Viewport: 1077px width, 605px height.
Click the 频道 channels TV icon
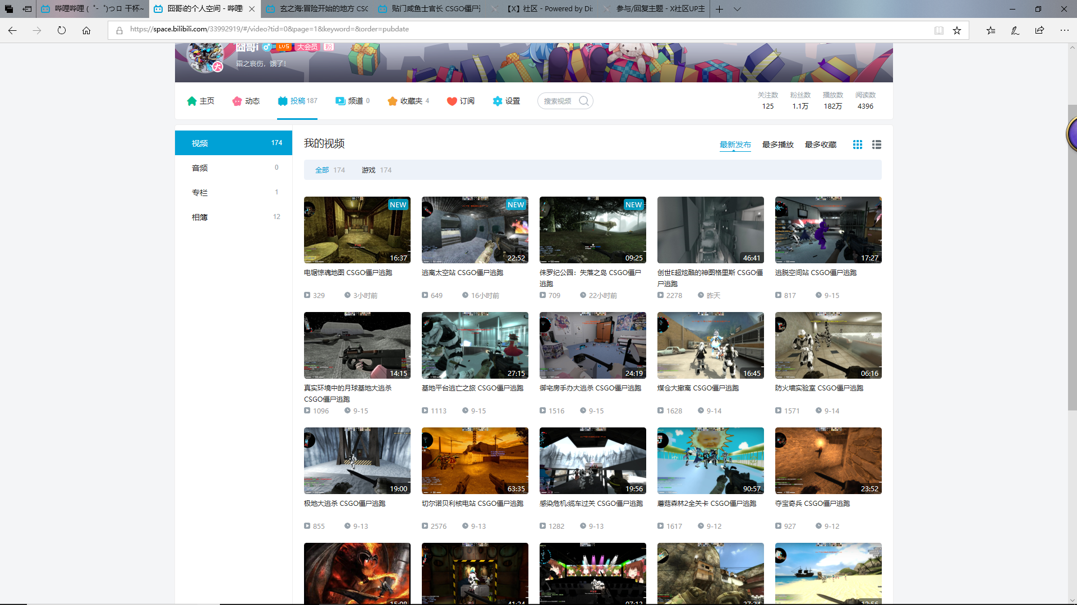pos(340,101)
